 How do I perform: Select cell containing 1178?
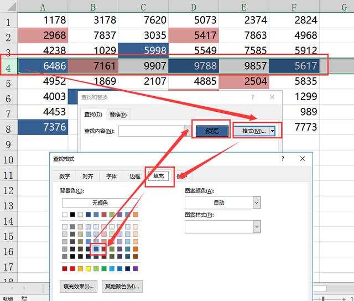43,20
